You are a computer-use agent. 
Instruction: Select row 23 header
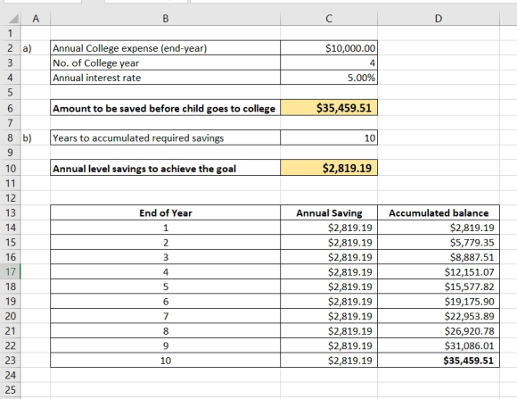coord(10,361)
